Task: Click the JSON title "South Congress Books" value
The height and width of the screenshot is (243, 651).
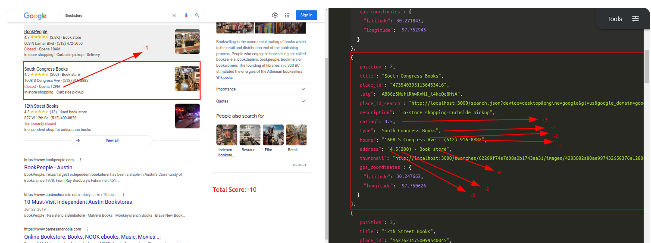Action: click(x=411, y=76)
